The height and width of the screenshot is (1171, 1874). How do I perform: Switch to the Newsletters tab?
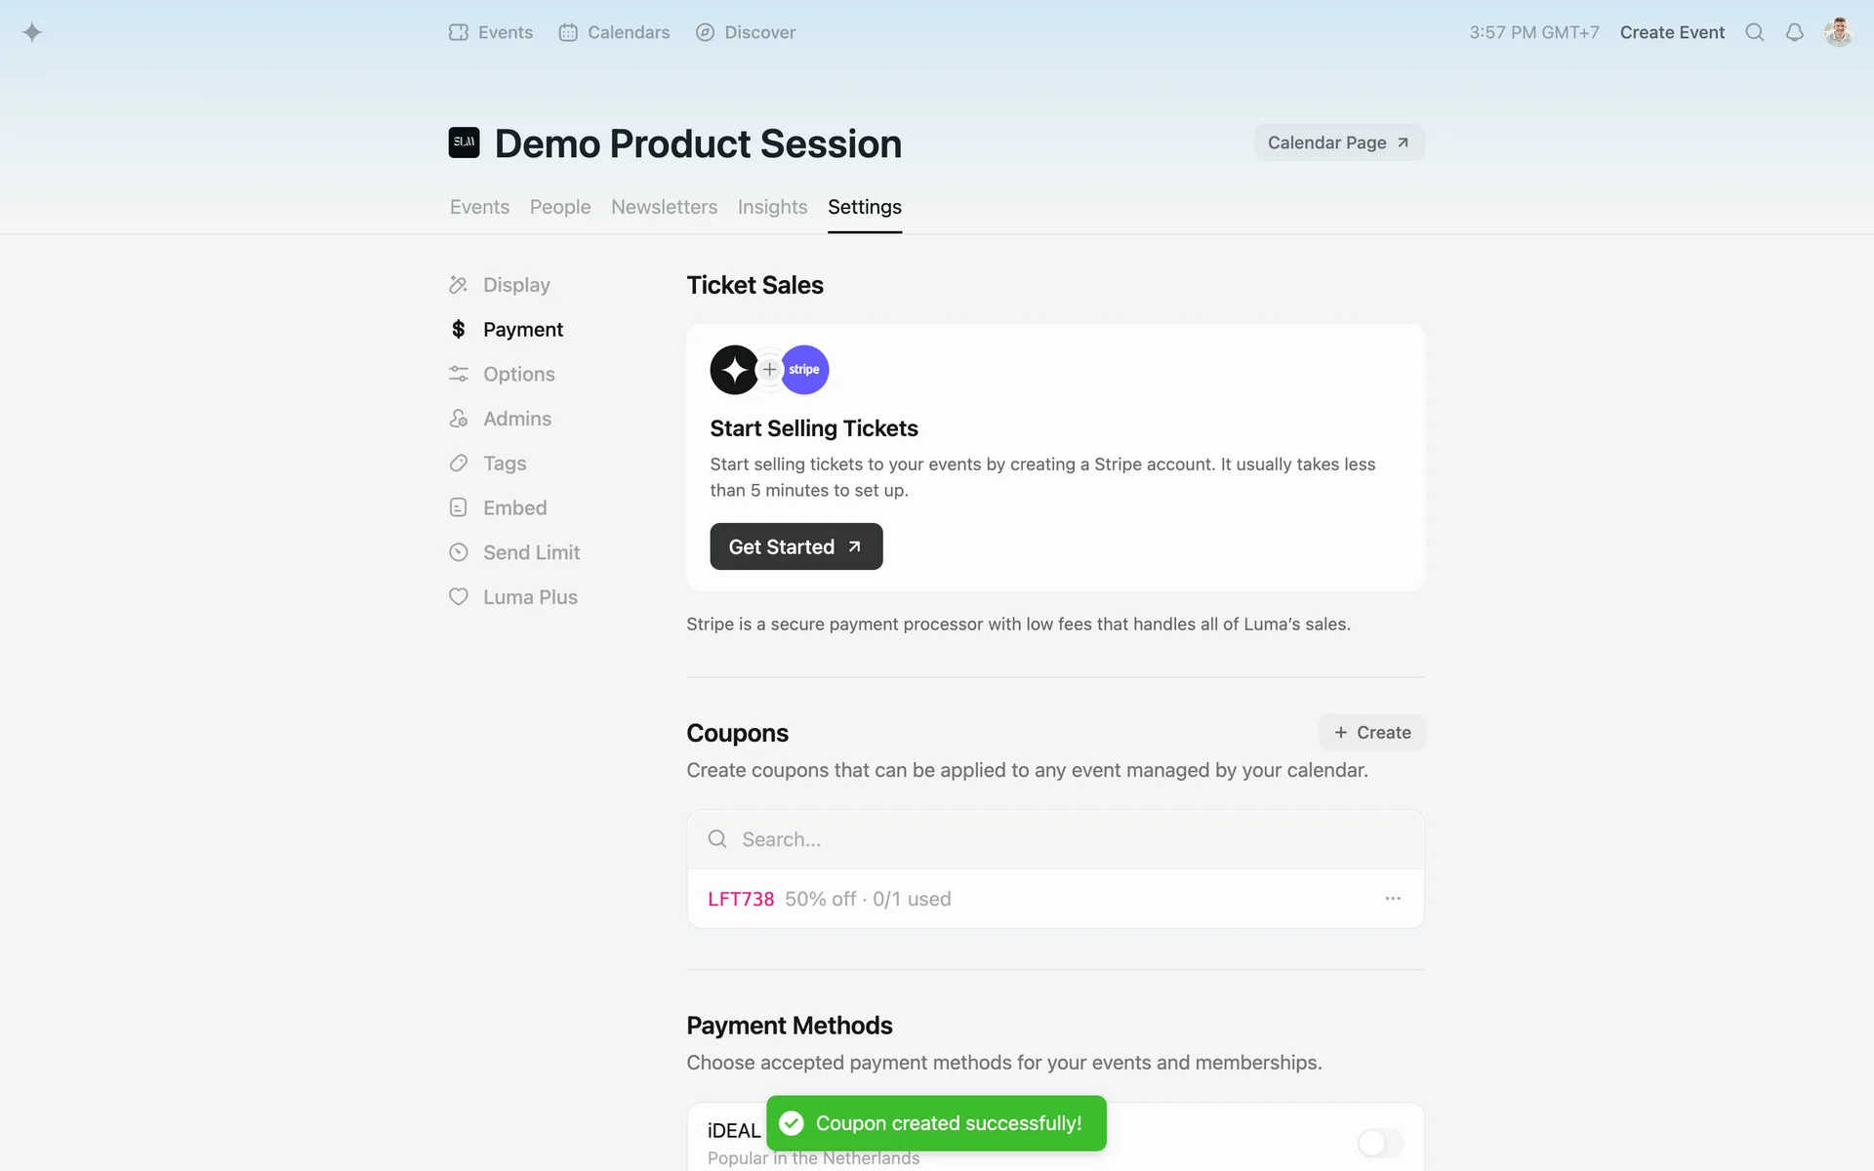coord(664,207)
